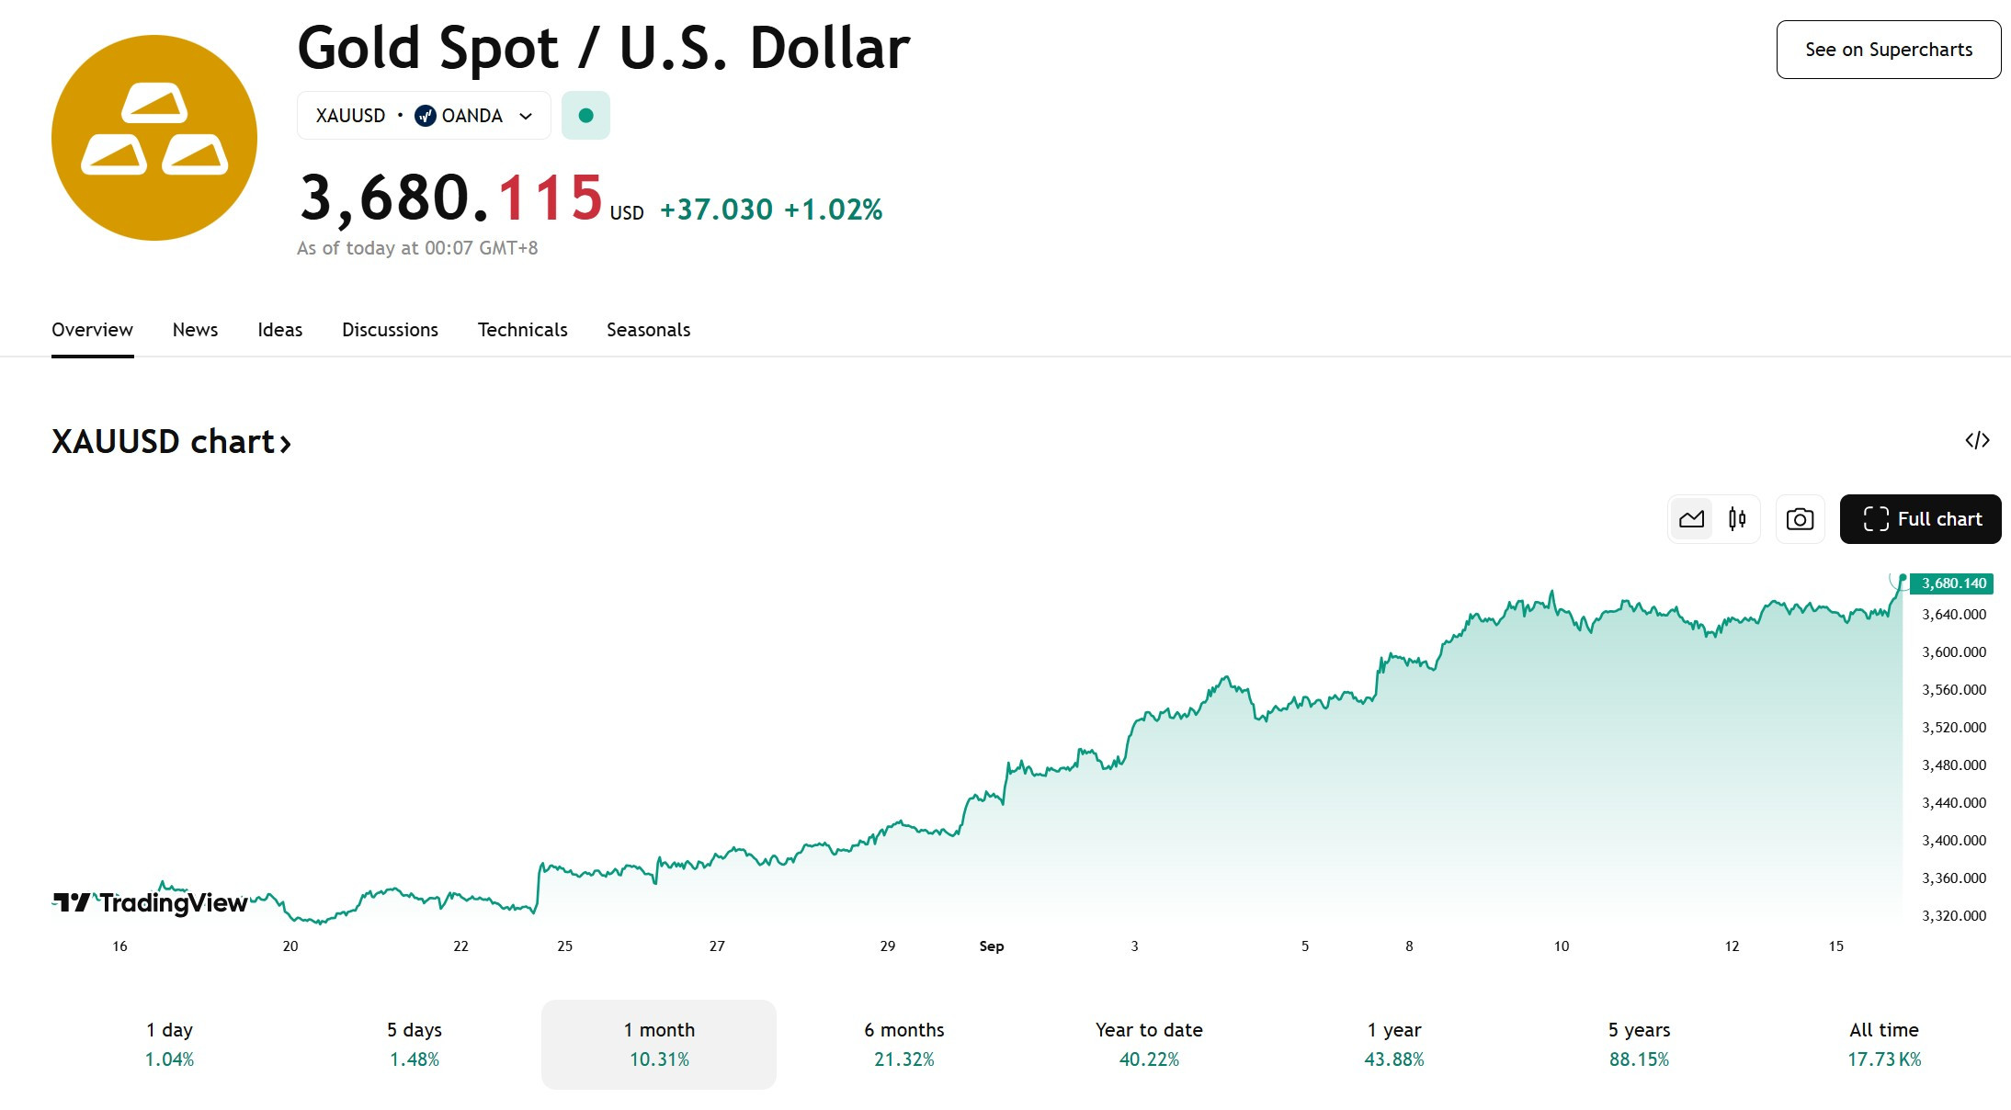
Task: Open the Seasonals tab
Action: (x=648, y=330)
